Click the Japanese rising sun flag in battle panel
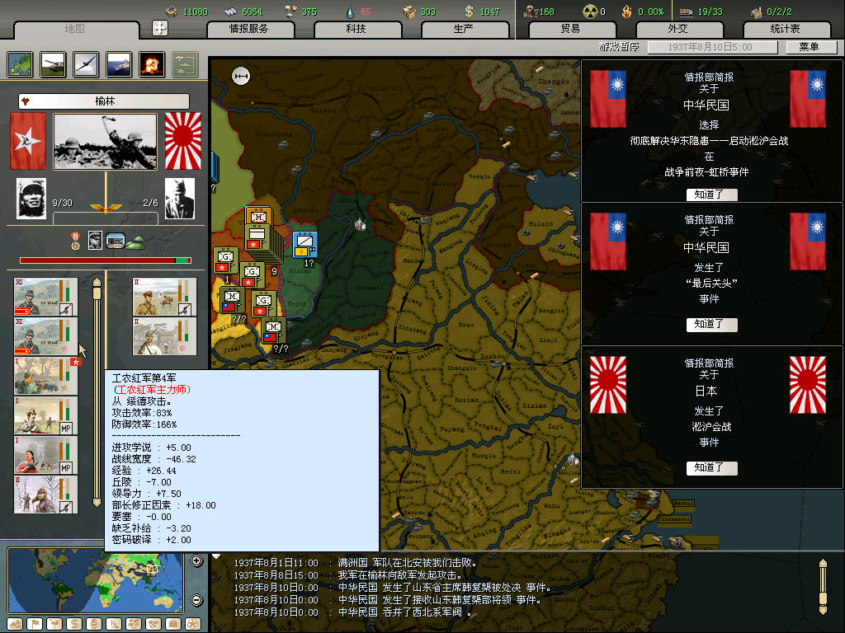 pos(183,141)
